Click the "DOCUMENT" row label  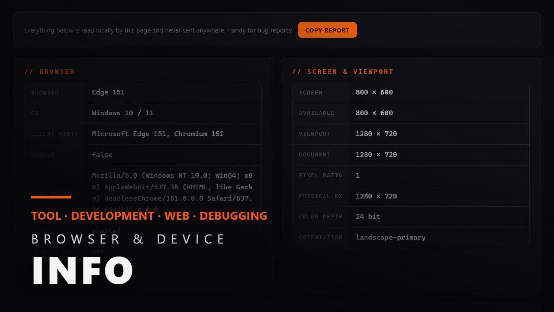coord(315,155)
